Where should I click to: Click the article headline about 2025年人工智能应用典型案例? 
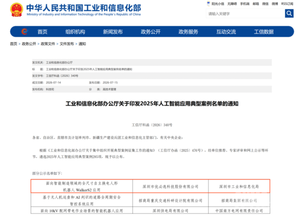click(x=152, y=104)
